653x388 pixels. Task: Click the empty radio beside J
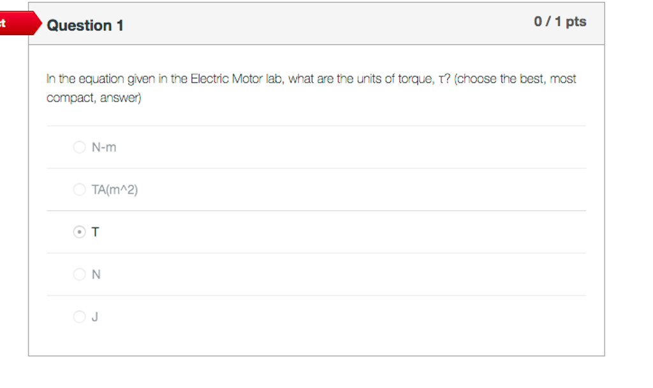(x=80, y=317)
